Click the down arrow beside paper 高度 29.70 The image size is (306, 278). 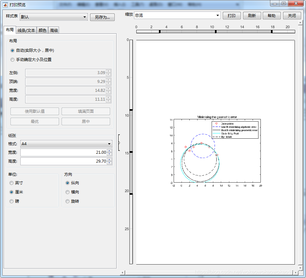pos(109,163)
